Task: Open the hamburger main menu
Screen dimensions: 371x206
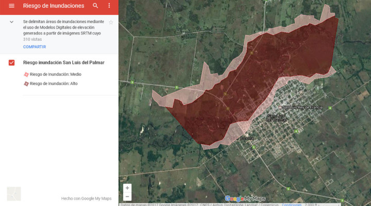Action: (11, 6)
